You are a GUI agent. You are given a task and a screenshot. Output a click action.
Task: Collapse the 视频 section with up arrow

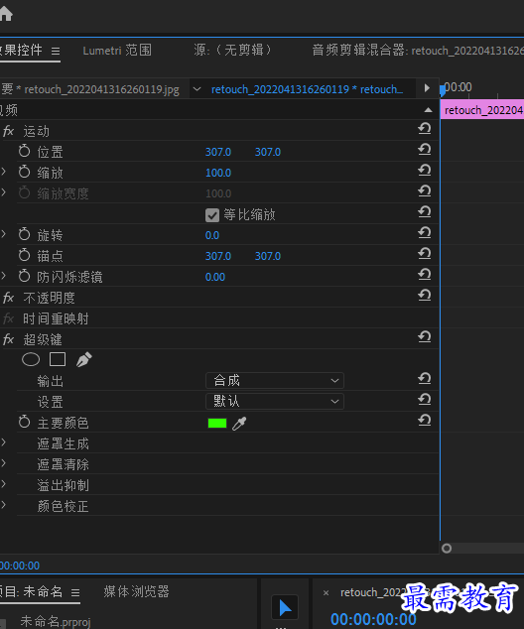click(x=428, y=110)
